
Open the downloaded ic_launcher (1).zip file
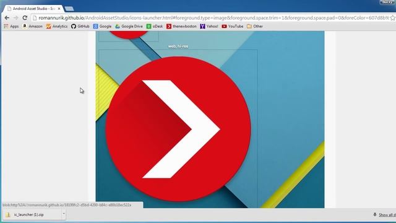[32, 215]
